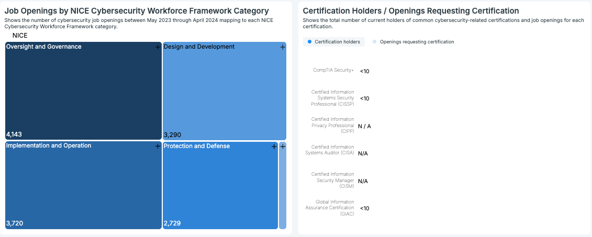Click the blue dot beside Certification holders
The width and height of the screenshot is (592, 237).
point(310,42)
